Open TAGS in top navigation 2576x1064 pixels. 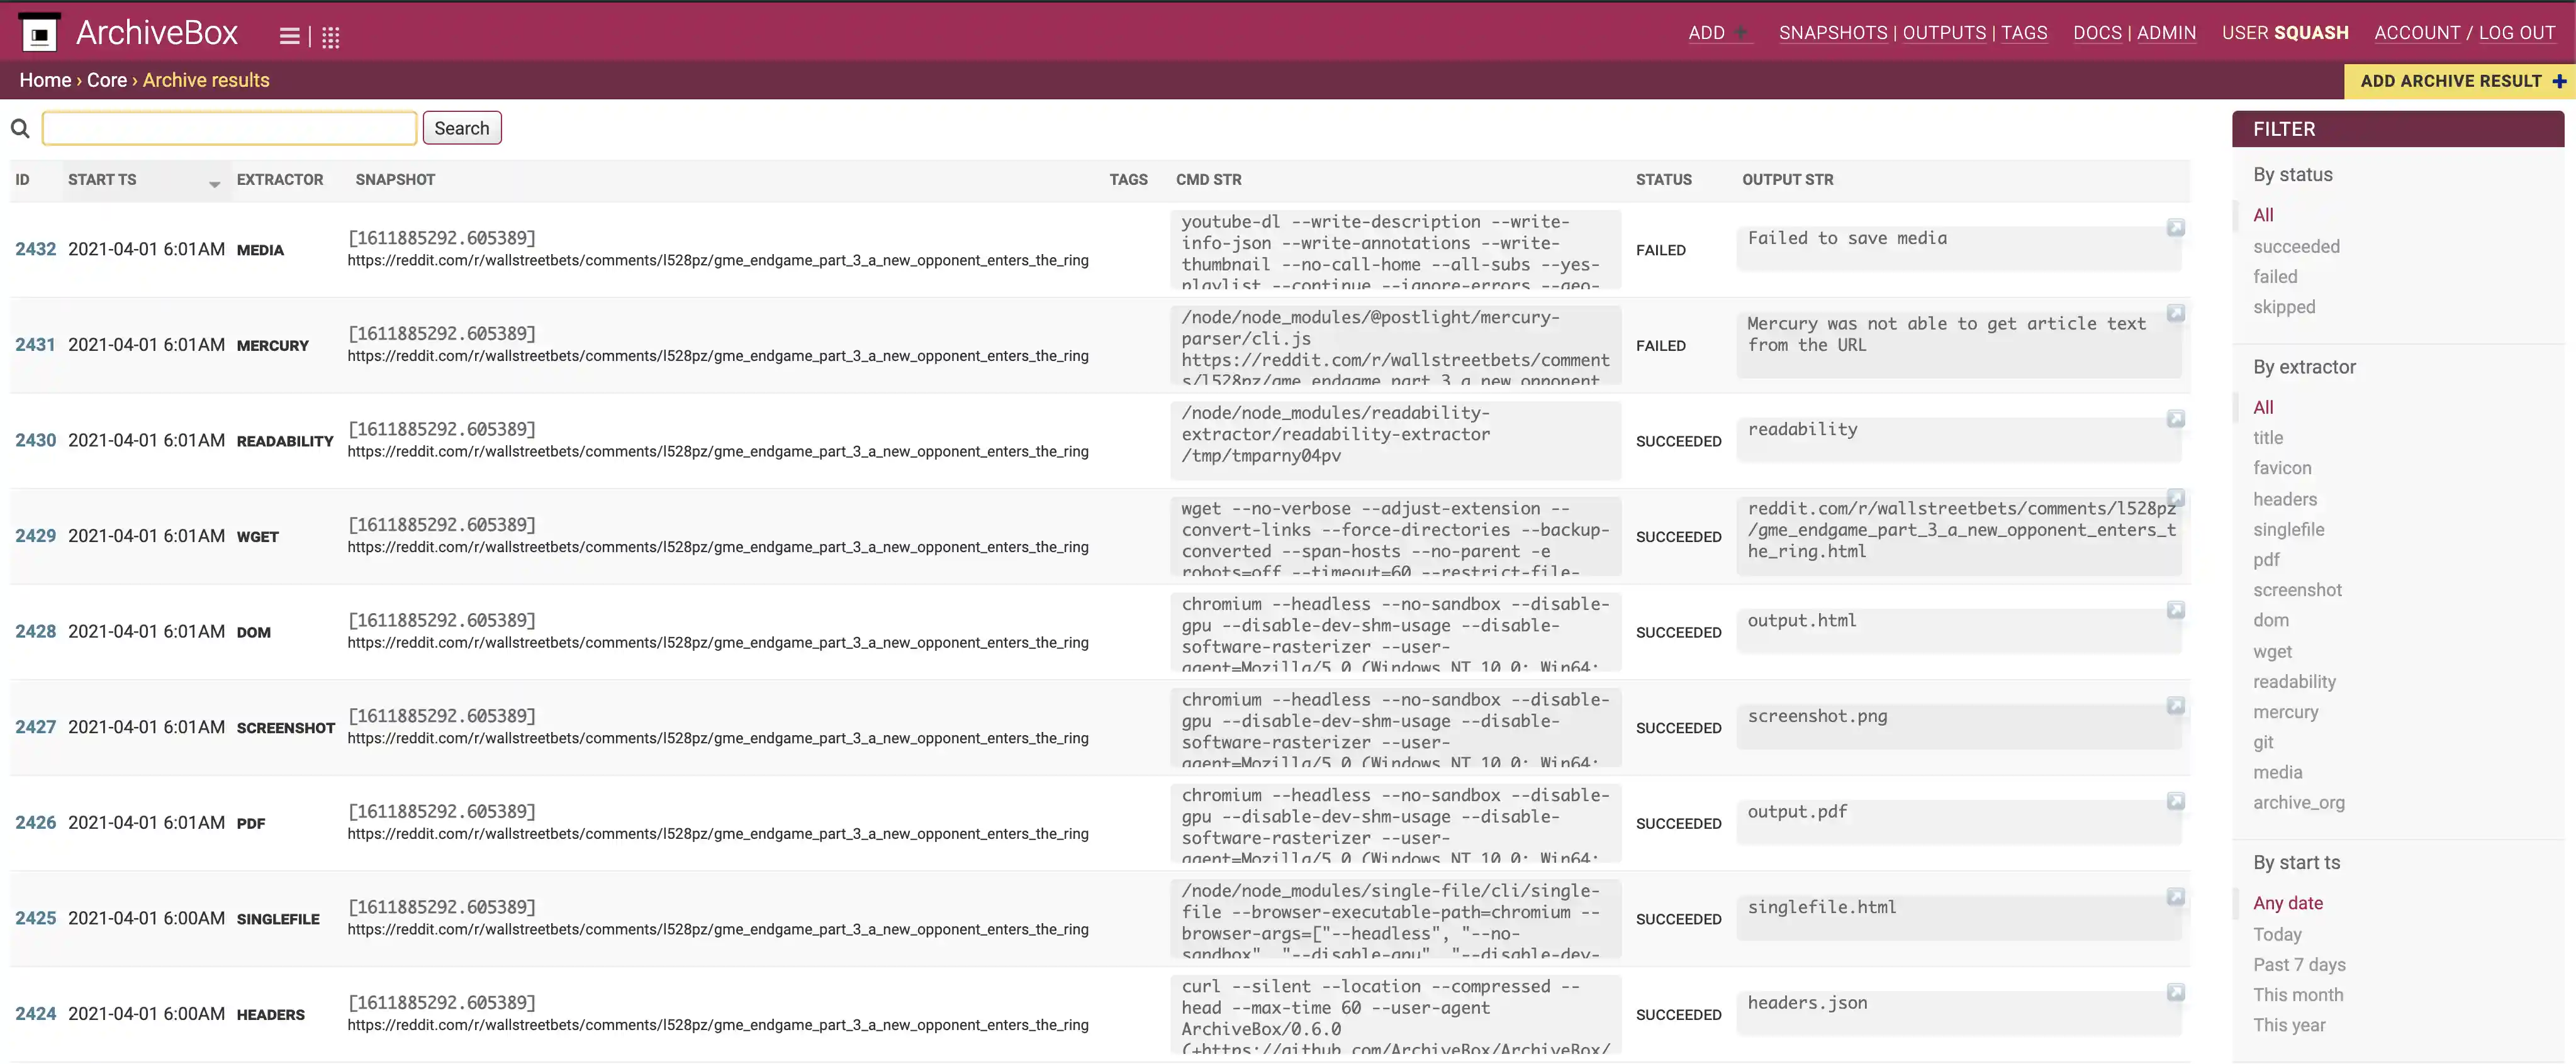[x=2024, y=33]
